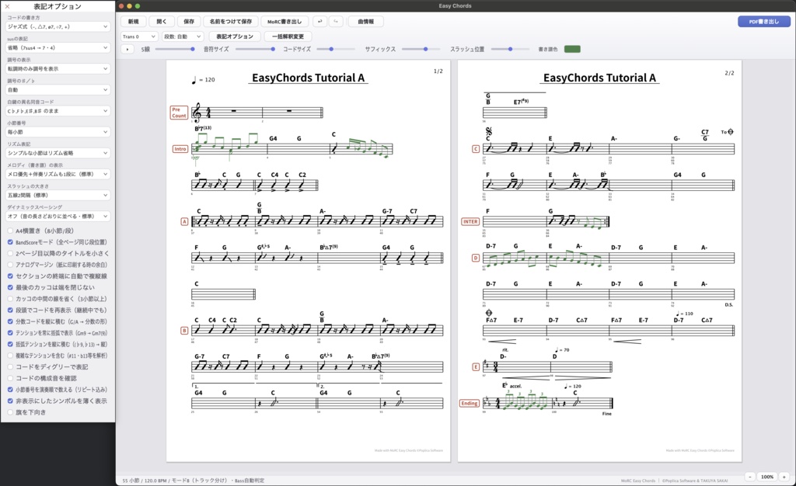Enable コードをディグリーで表記 checkbox

click(10, 367)
